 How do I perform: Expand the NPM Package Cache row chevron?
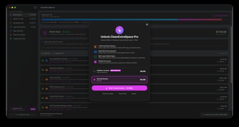point(226,90)
